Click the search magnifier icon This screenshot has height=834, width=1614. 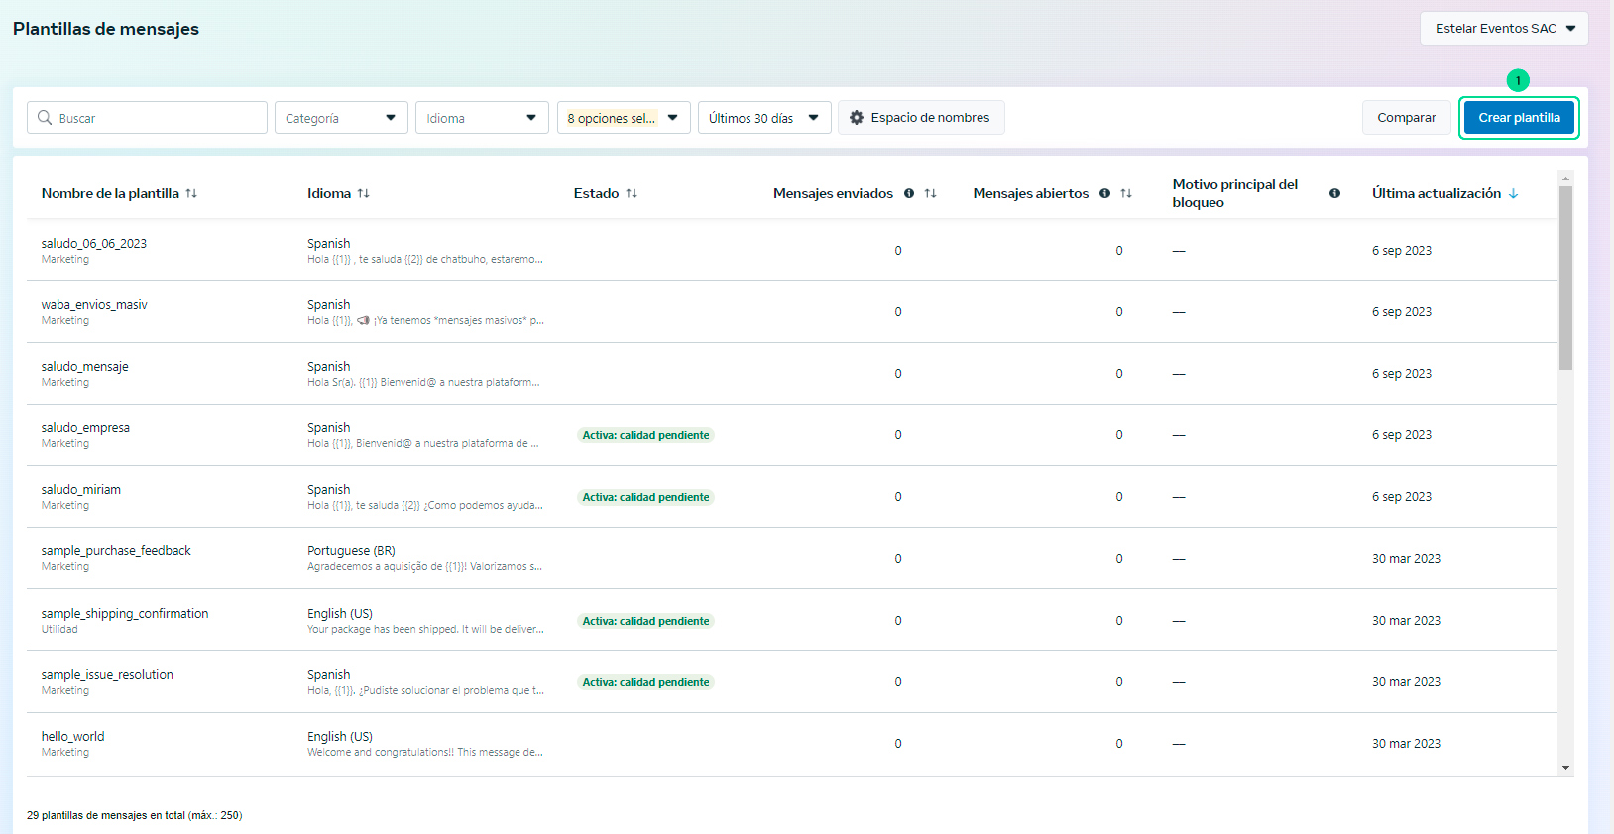pos(45,118)
